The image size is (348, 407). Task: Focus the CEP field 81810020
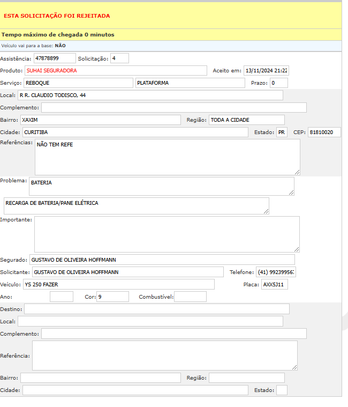pos(324,132)
